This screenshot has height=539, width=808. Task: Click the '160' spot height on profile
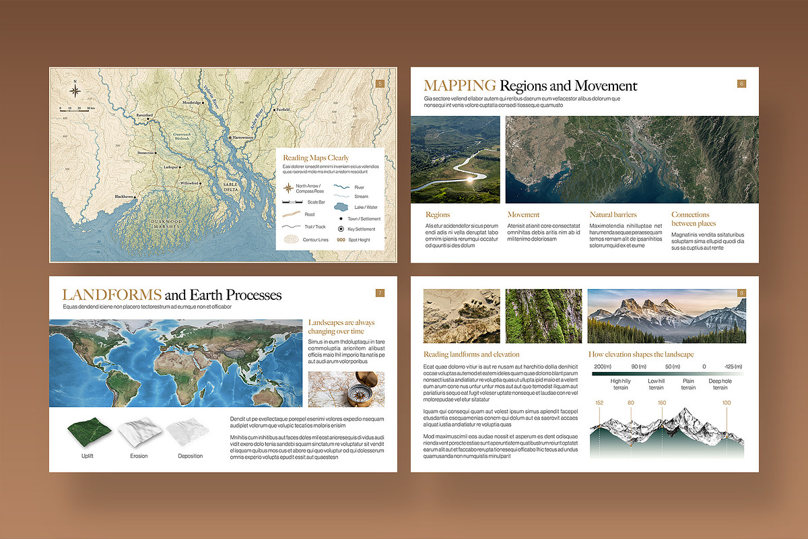[x=662, y=403]
